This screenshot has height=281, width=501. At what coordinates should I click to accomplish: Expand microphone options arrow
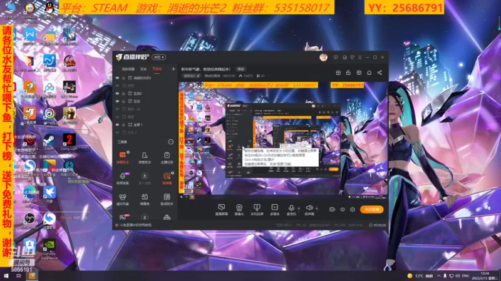coord(299,209)
